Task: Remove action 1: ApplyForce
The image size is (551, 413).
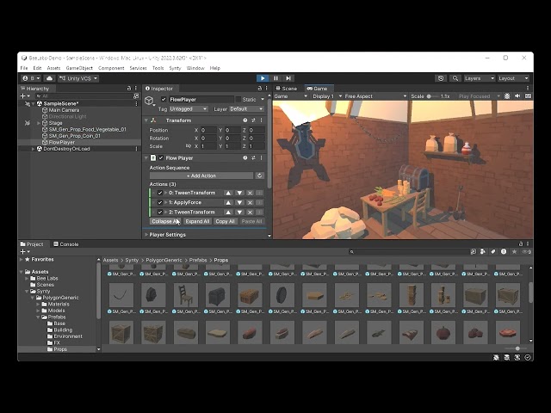Action: pyautogui.click(x=250, y=203)
